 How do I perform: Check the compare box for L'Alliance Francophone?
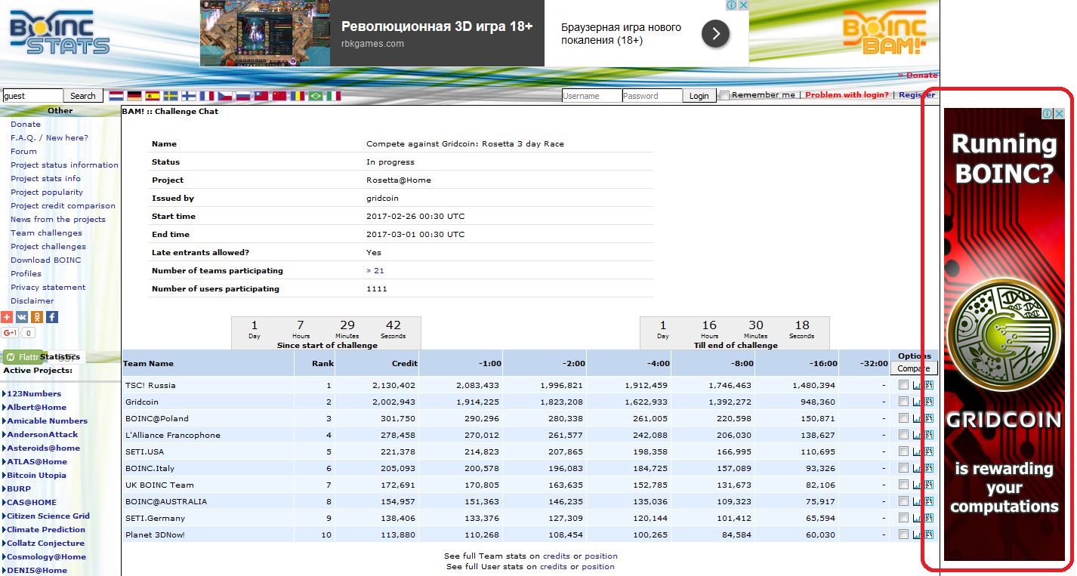pyautogui.click(x=903, y=435)
